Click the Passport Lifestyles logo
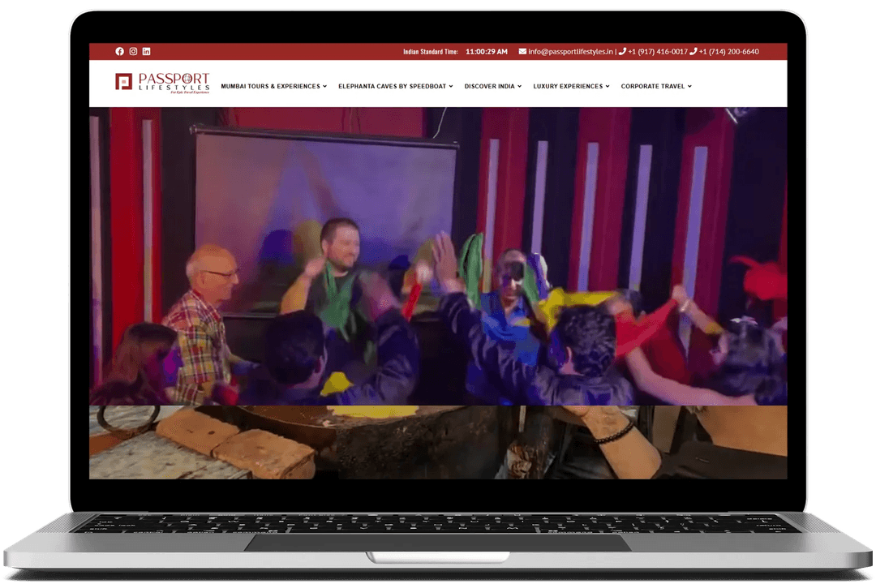Viewport: 876px width, 584px height. point(162,83)
